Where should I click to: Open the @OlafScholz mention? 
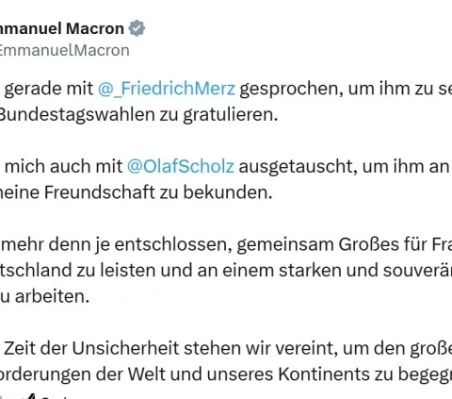click(181, 166)
